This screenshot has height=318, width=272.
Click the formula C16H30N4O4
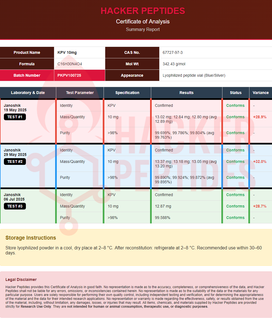pos(70,64)
